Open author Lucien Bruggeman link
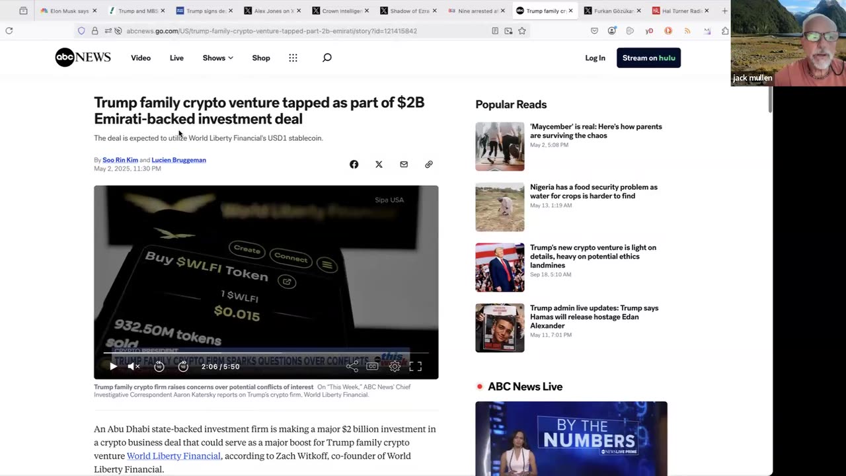This screenshot has height=476, width=846. click(178, 160)
